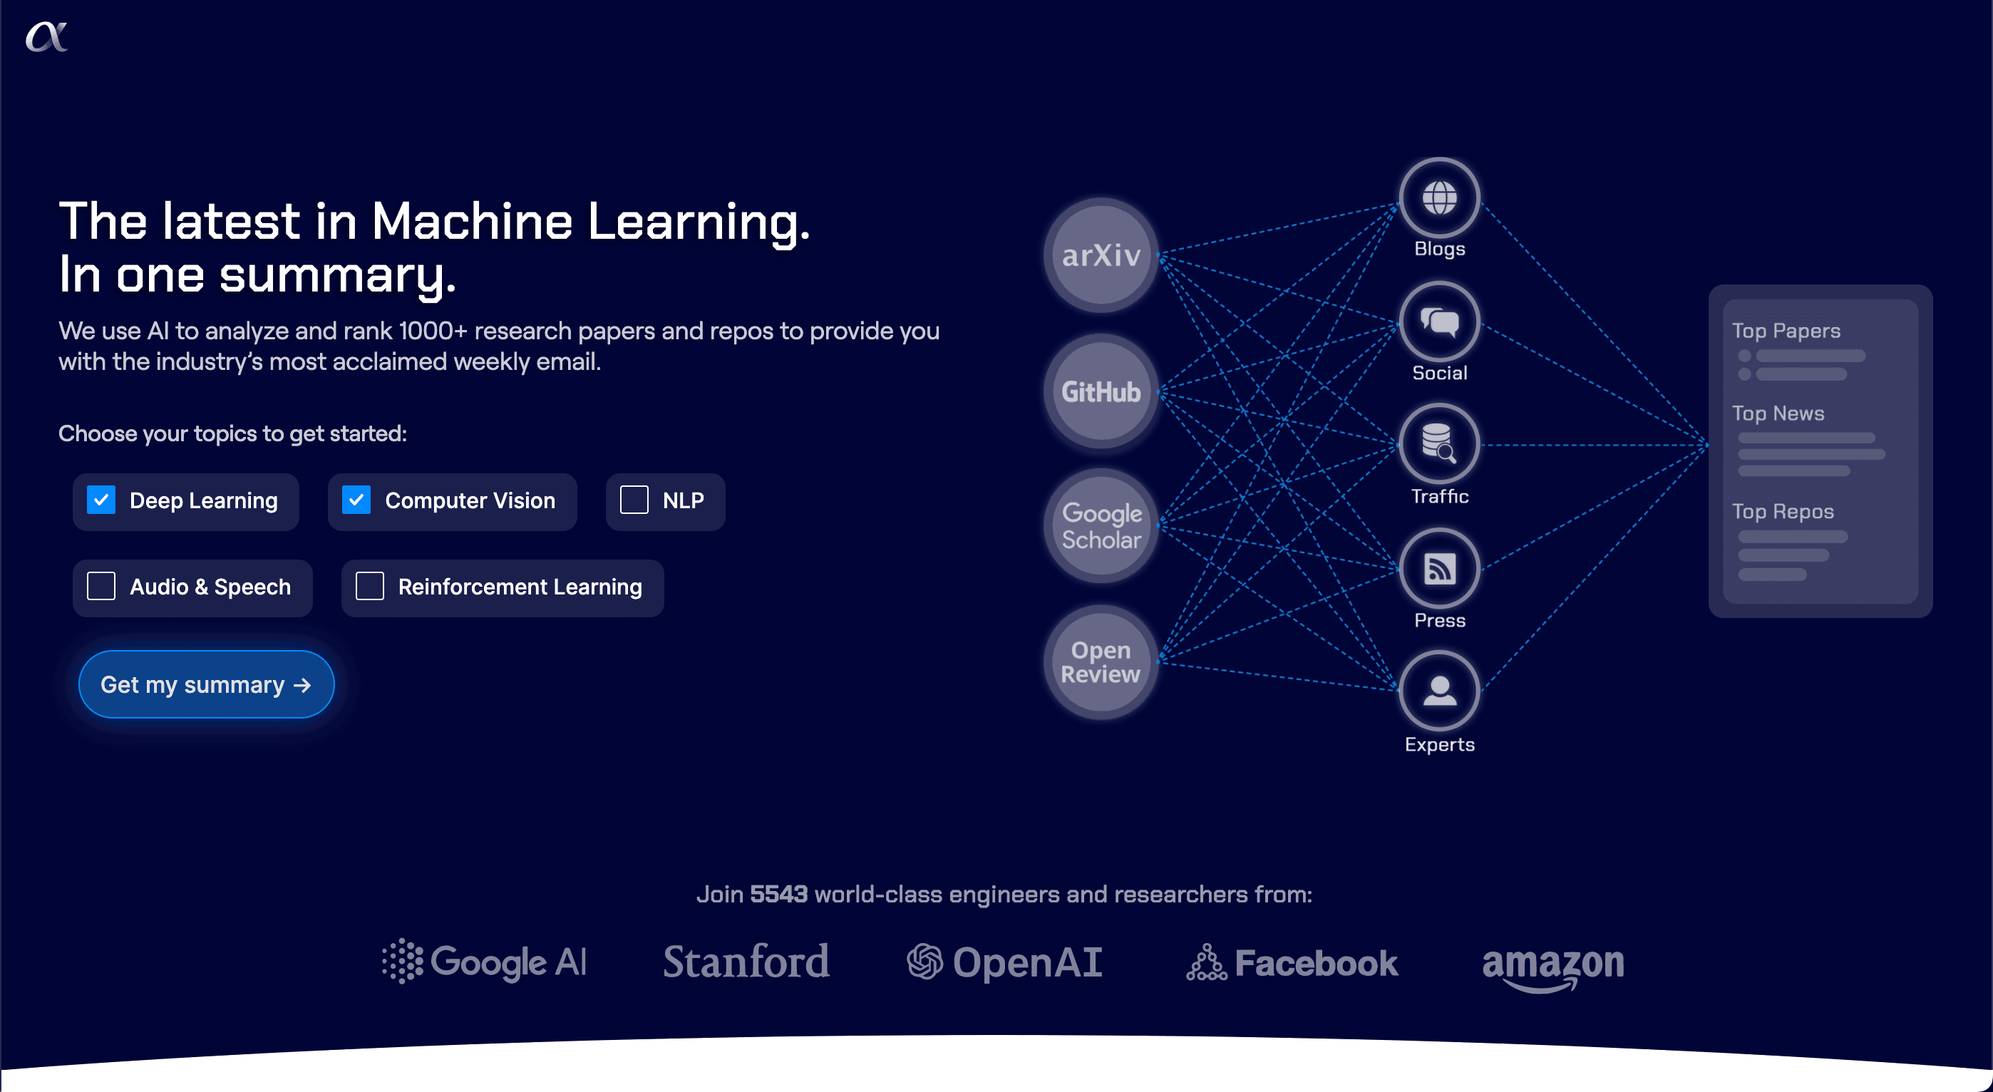1993x1092 pixels.
Task: Click the Get my summary button
Action: click(x=206, y=683)
